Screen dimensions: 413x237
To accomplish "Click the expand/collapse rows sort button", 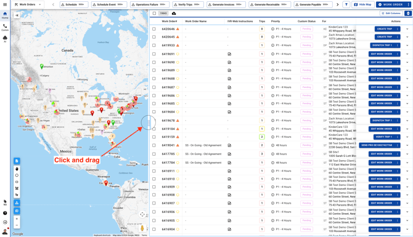I will coord(408,14).
